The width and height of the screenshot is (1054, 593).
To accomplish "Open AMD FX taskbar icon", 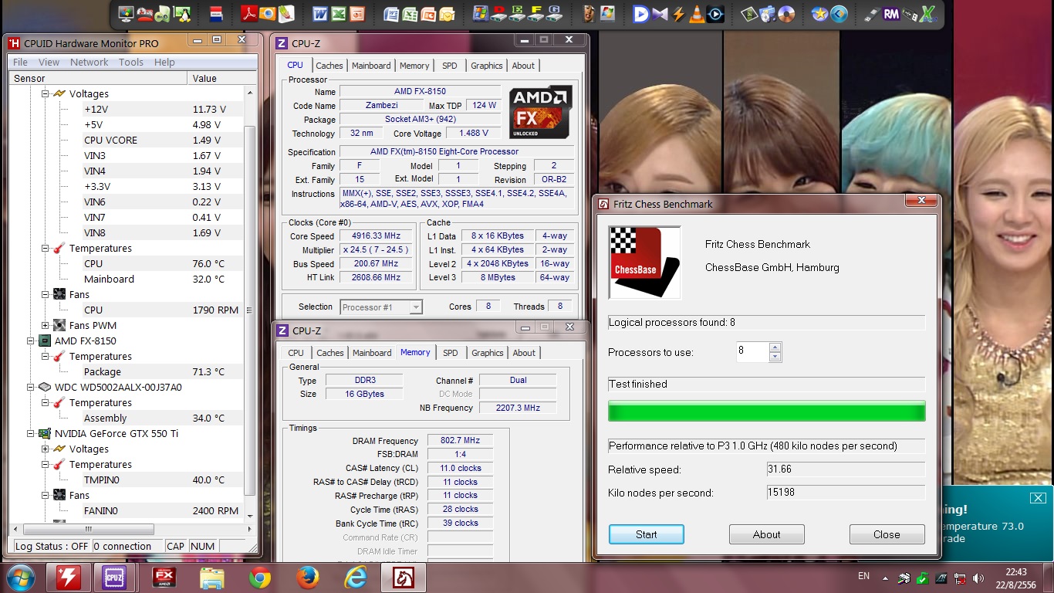I will coord(164,577).
